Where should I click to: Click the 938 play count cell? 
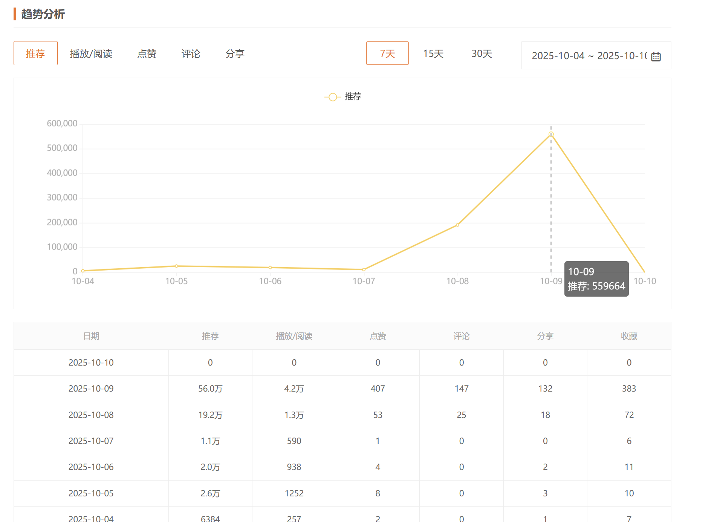(294, 467)
